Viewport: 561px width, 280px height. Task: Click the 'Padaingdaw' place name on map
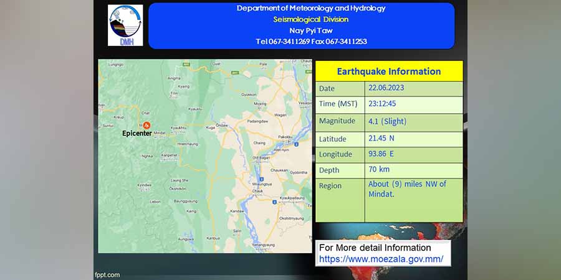(257, 121)
